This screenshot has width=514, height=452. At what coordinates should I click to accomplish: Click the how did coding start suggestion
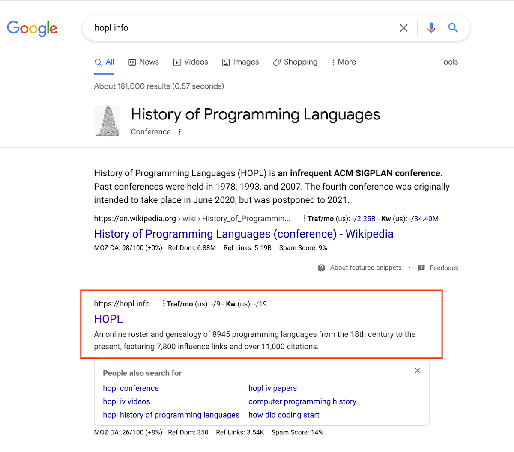click(x=284, y=415)
